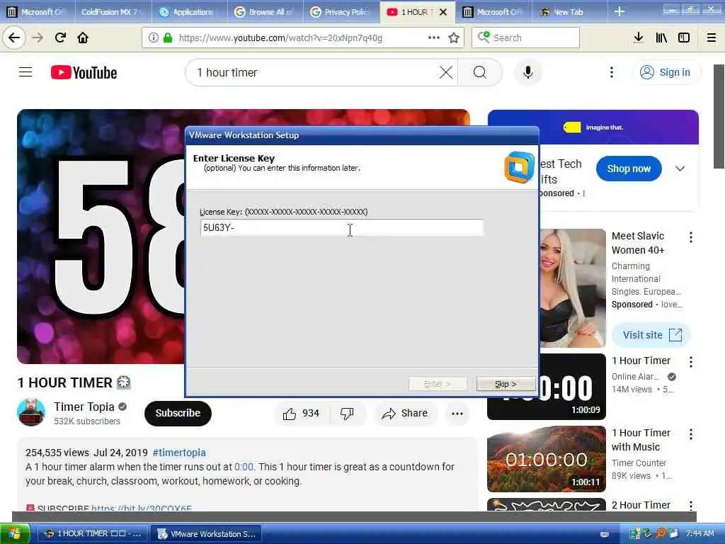Open the 2 Hour Timer video title

click(x=641, y=504)
